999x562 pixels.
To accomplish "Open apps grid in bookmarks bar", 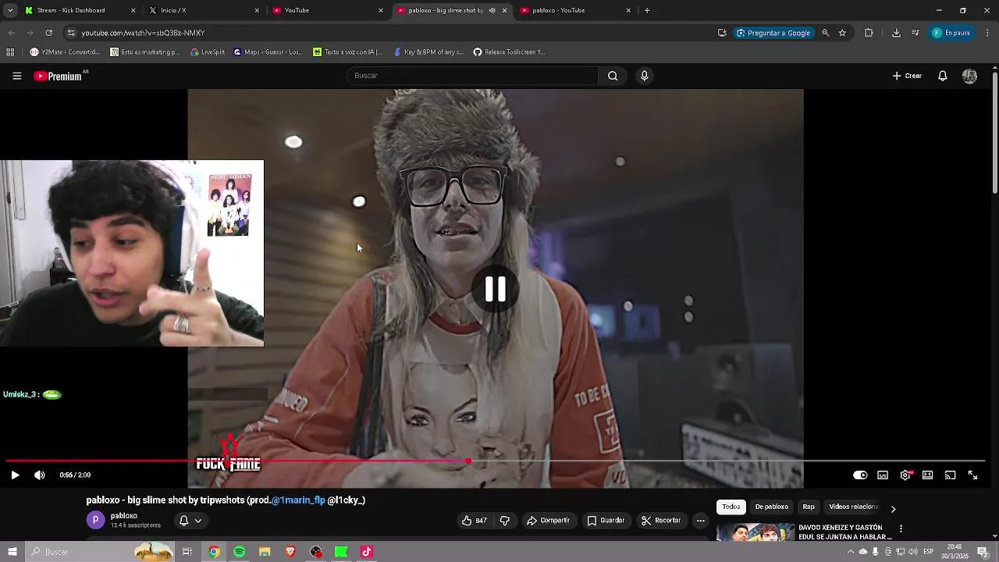I will 10,52.
